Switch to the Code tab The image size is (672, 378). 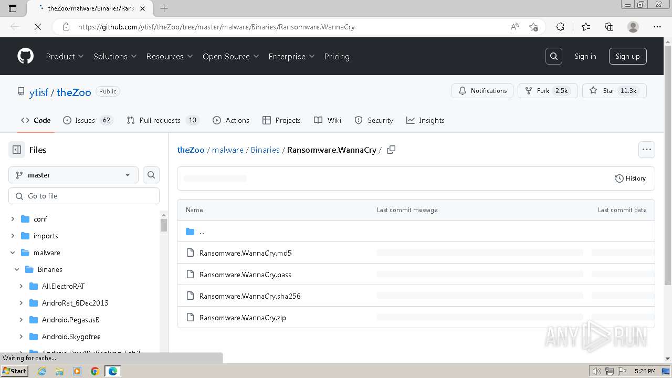[36, 120]
